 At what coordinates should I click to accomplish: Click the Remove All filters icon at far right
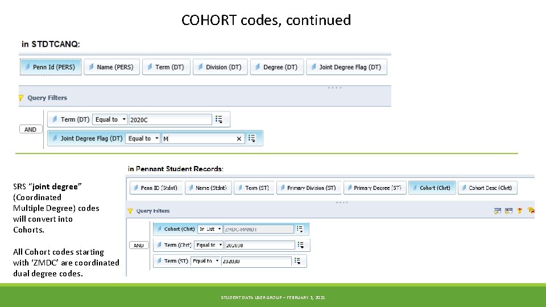pos(531,210)
